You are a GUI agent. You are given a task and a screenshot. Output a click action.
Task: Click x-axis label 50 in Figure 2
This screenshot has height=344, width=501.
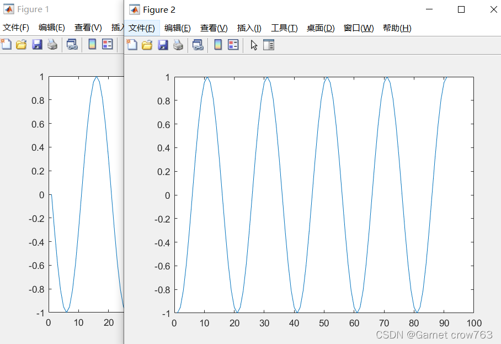click(324, 323)
